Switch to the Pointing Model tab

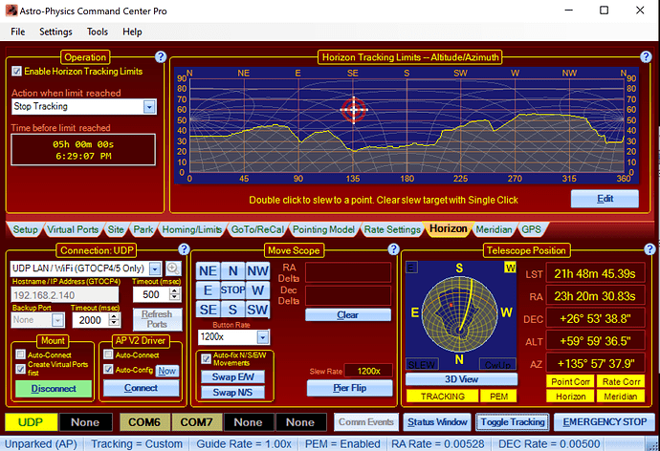[323, 229]
